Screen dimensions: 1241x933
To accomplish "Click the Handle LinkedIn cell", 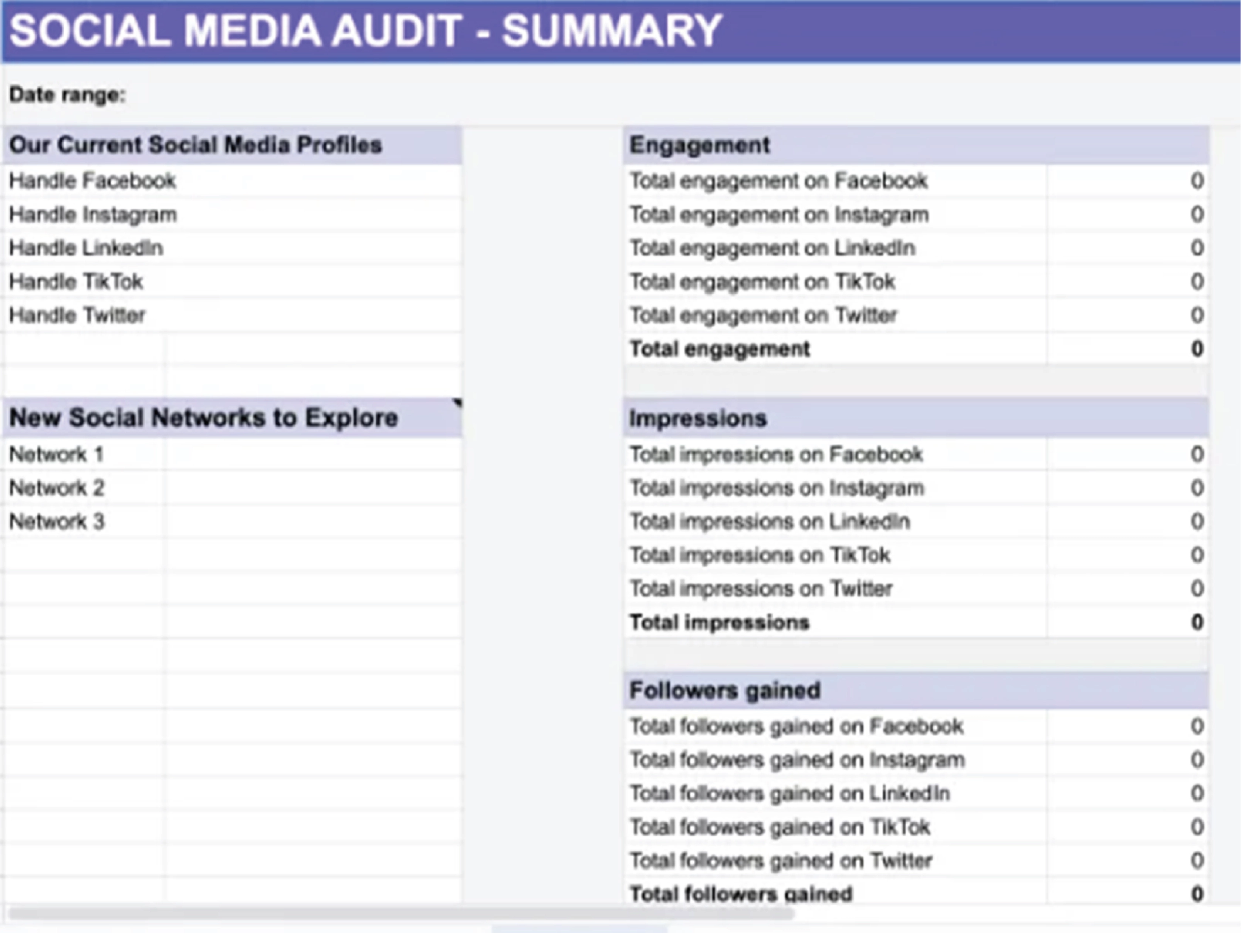I will point(87,248).
